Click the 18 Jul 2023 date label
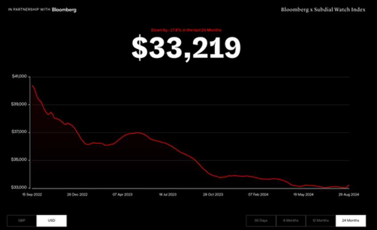The height and width of the screenshot is (230, 377). [168, 194]
